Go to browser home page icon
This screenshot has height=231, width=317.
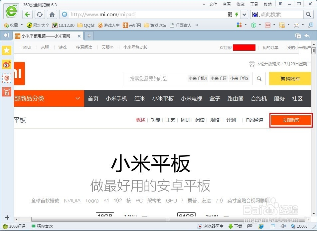pos(52,15)
